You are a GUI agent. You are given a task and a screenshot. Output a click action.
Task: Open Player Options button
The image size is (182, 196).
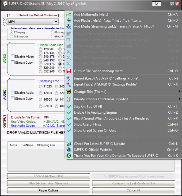pyautogui.click(x=48, y=190)
